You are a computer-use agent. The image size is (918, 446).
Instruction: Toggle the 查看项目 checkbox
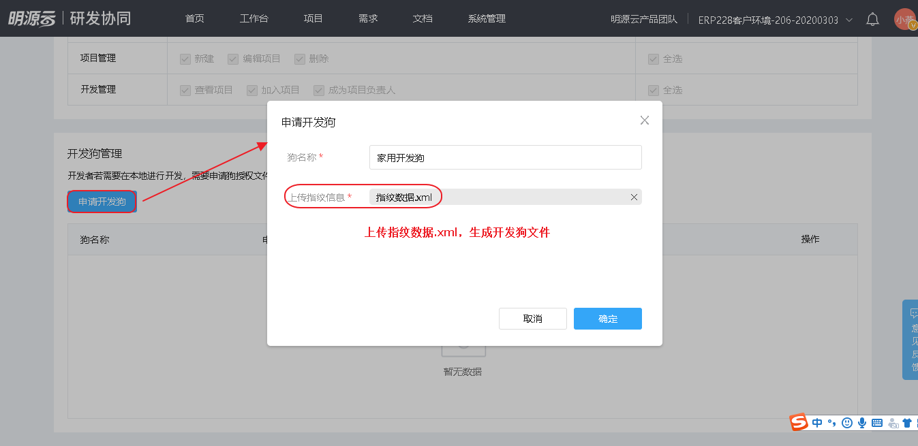pyautogui.click(x=185, y=90)
